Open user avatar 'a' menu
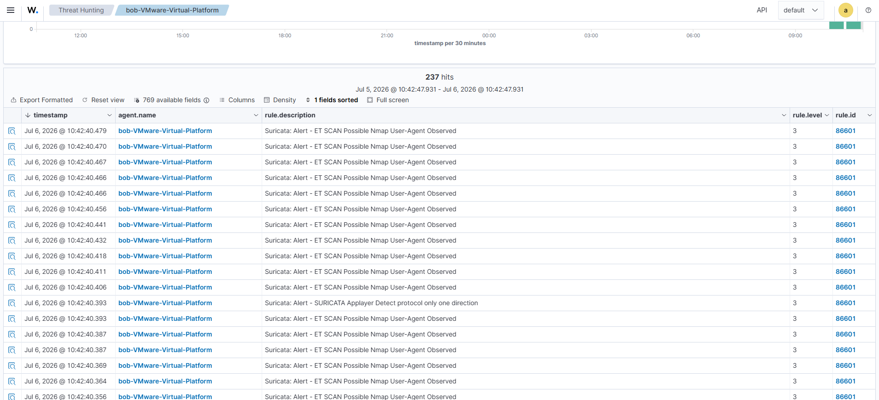 tap(845, 10)
